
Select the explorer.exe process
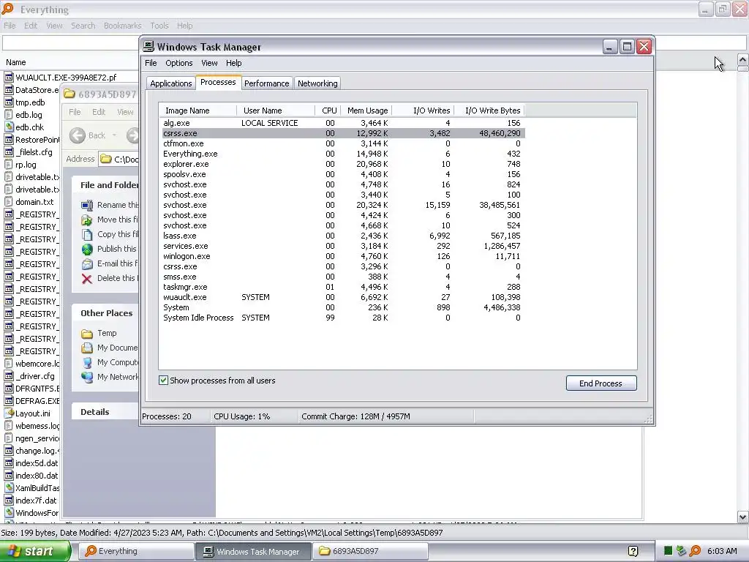pyautogui.click(x=342, y=164)
